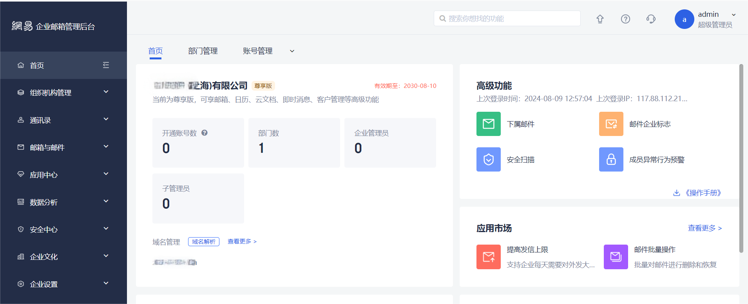
Task: Click the 域名解析 button
Action: [204, 241]
